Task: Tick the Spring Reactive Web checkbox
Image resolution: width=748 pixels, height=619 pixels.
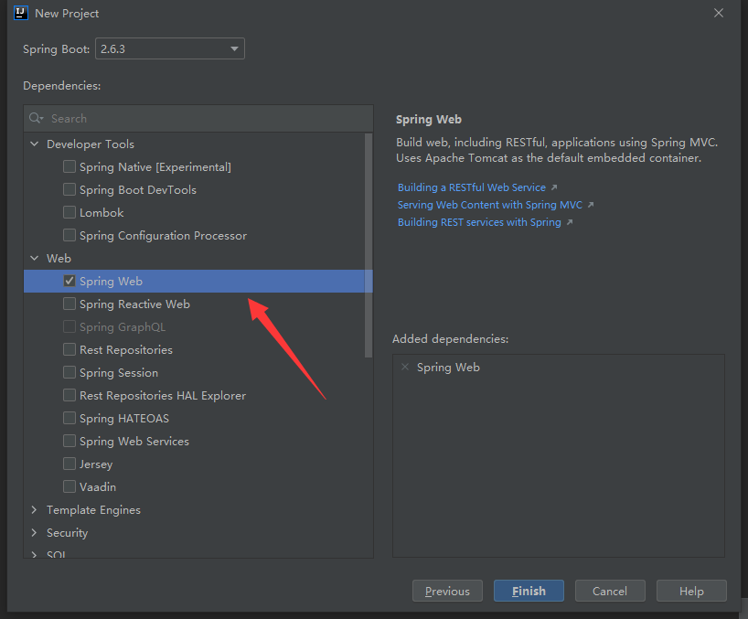Action: tap(69, 304)
